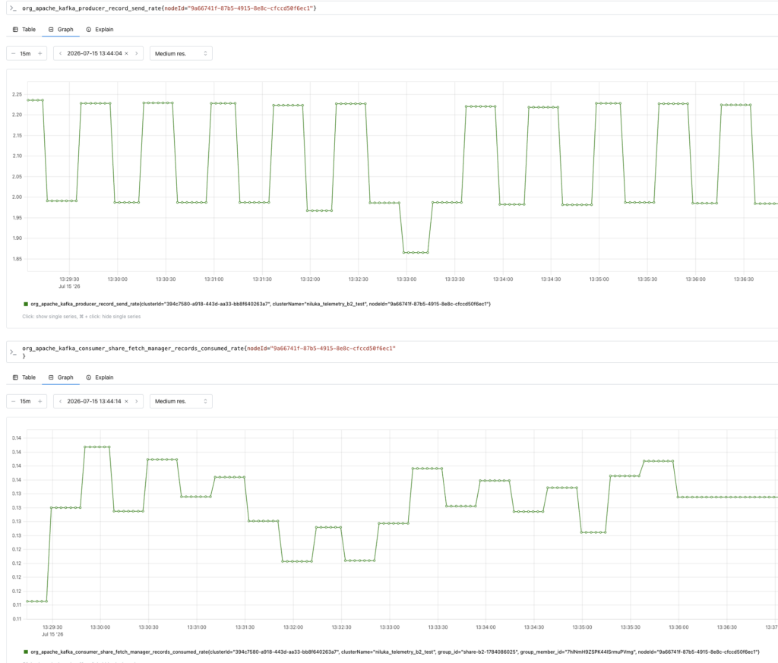Edit the consumer share_fetch_manager query expression
Screen dimensions: 778x663
(x=397, y=352)
